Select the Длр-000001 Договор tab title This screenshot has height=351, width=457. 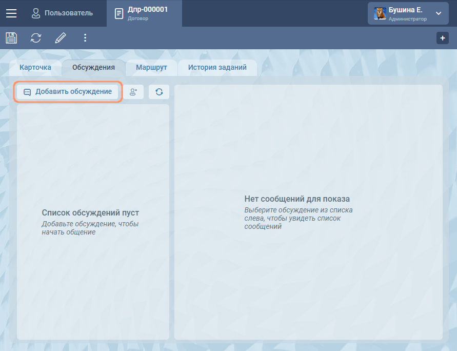tap(148, 13)
